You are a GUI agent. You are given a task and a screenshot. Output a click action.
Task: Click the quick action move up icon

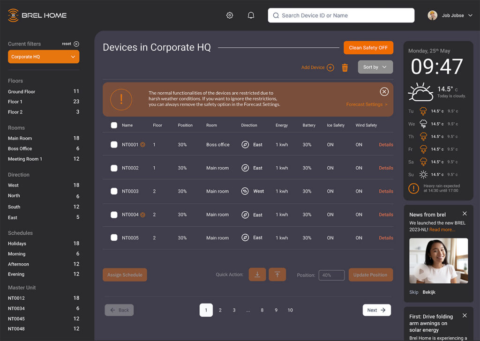277,274
